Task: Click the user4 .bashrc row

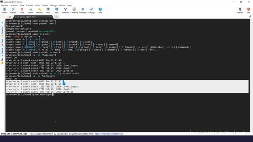Action: point(39,68)
